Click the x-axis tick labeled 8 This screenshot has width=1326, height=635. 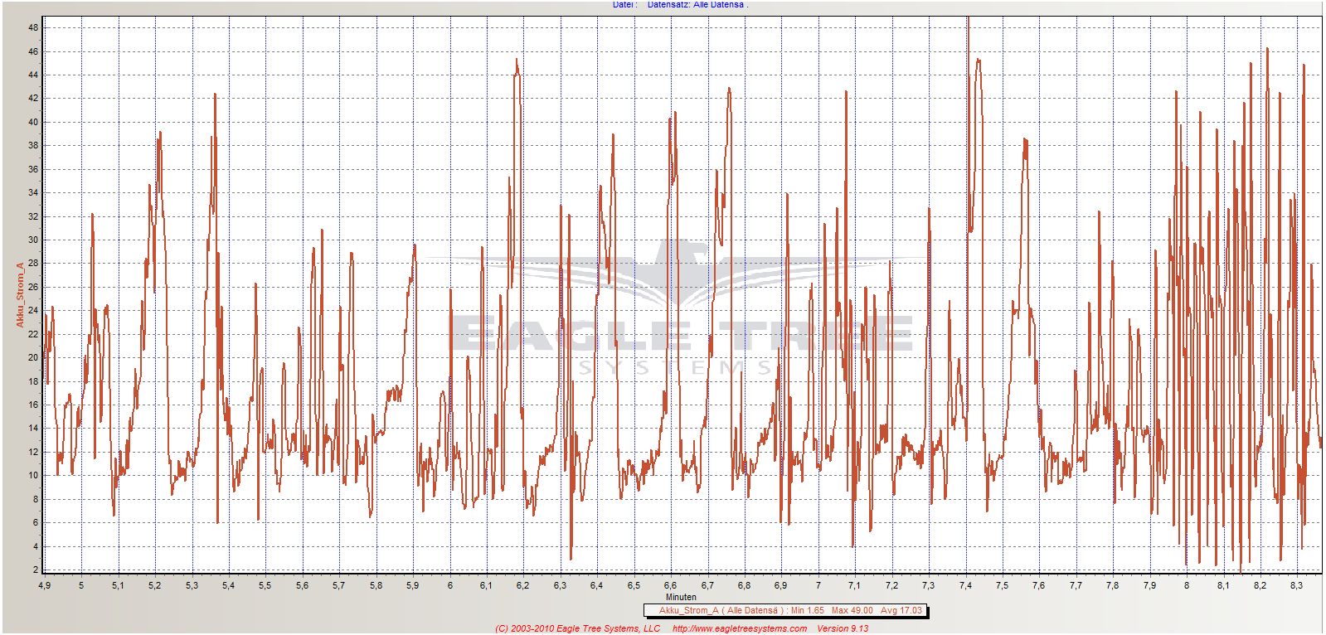click(1187, 585)
